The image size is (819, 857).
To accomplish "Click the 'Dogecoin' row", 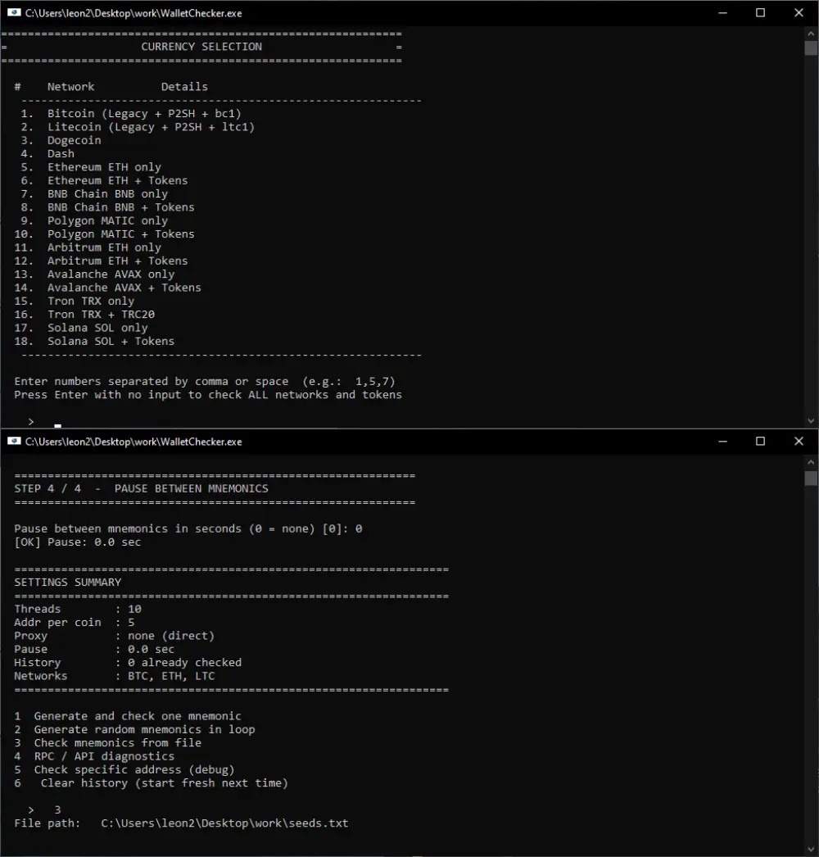I will point(61,140).
